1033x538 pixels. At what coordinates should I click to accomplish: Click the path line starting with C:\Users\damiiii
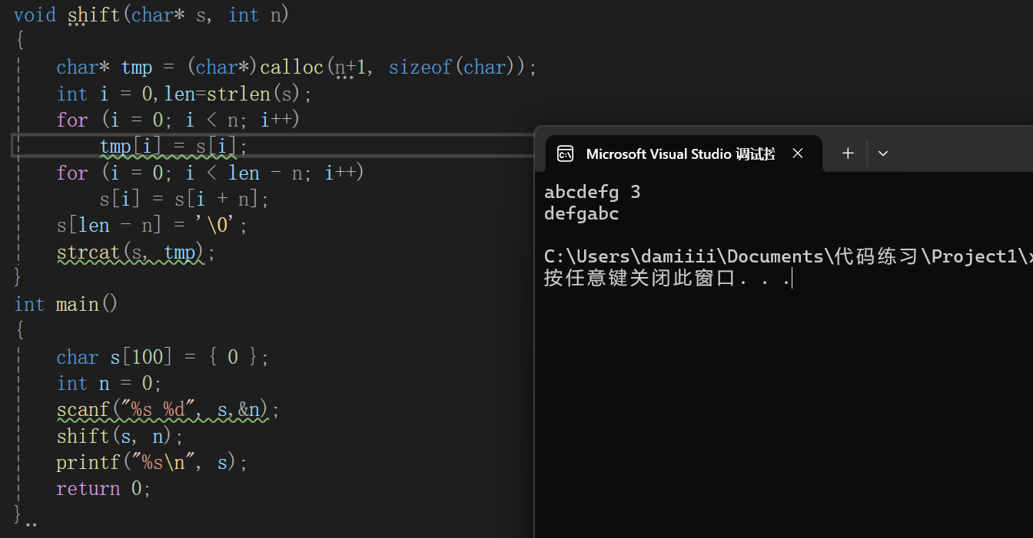pyautogui.click(x=788, y=256)
